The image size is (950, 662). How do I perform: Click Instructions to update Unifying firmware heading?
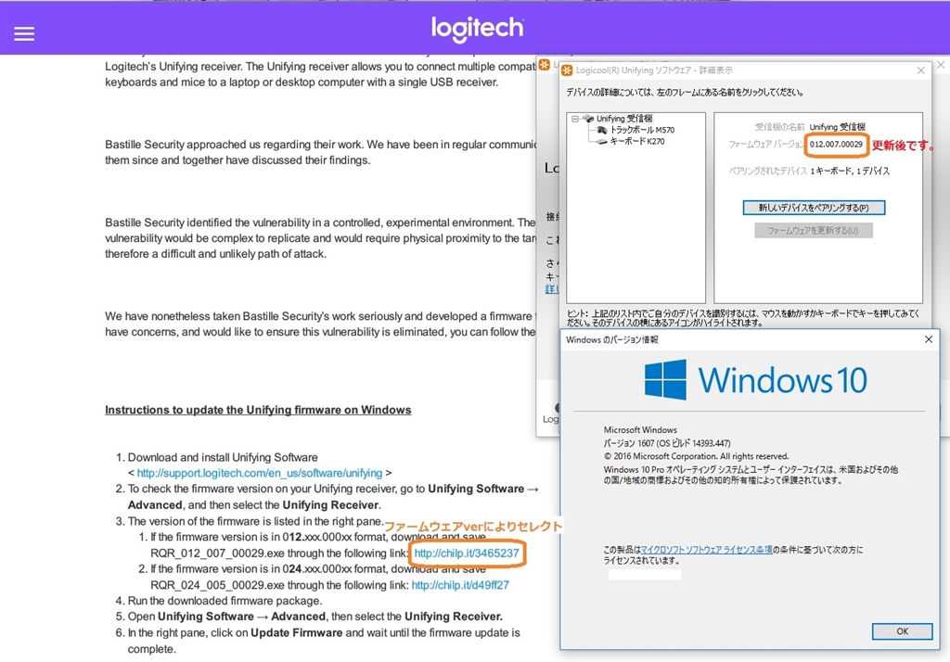tap(258, 410)
